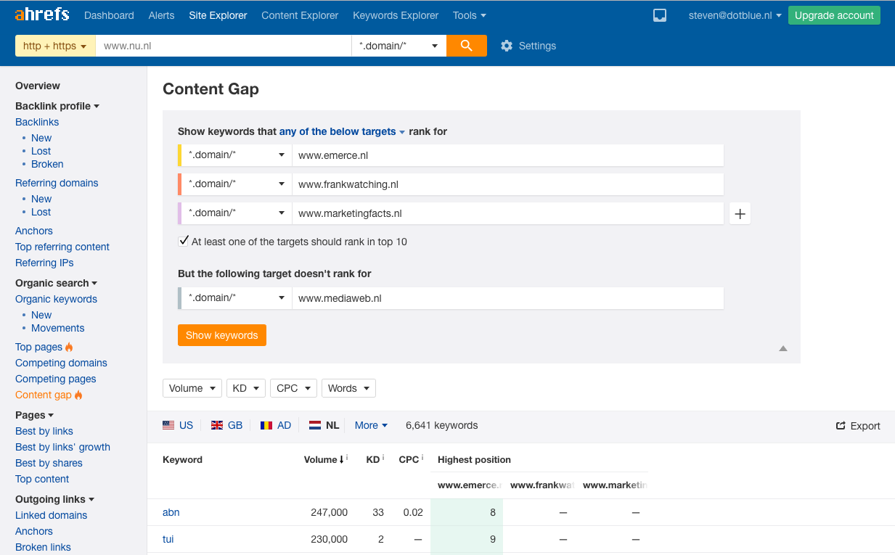Viewport: 895px width, 555px height.
Task: Open Settings gear icon
Action: [507, 46]
